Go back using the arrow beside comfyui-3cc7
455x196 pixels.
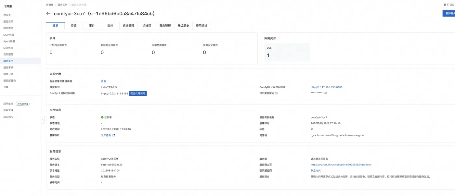tap(48, 13)
